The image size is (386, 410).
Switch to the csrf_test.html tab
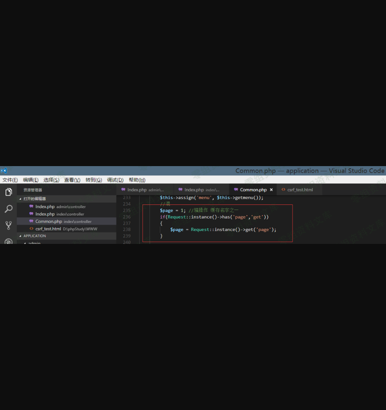coord(300,190)
